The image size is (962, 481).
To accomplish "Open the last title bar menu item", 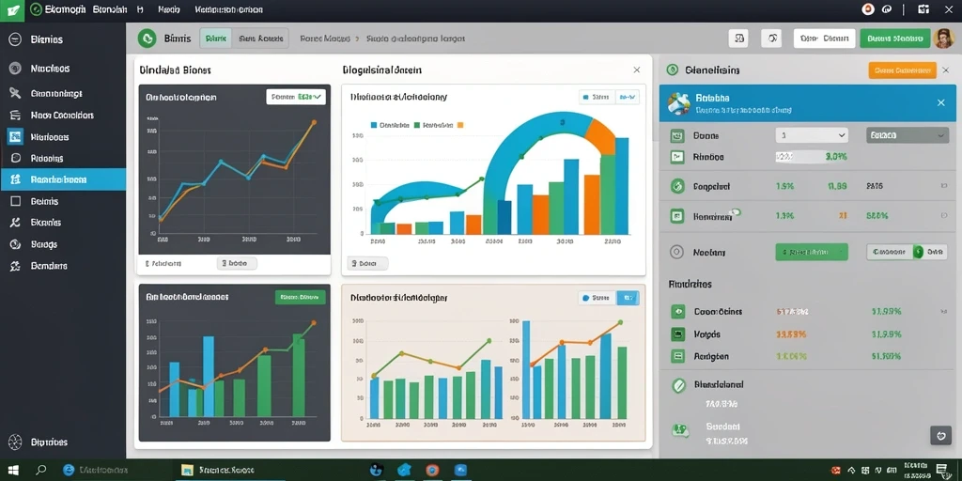I will pyautogui.click(x=229, y=9).
